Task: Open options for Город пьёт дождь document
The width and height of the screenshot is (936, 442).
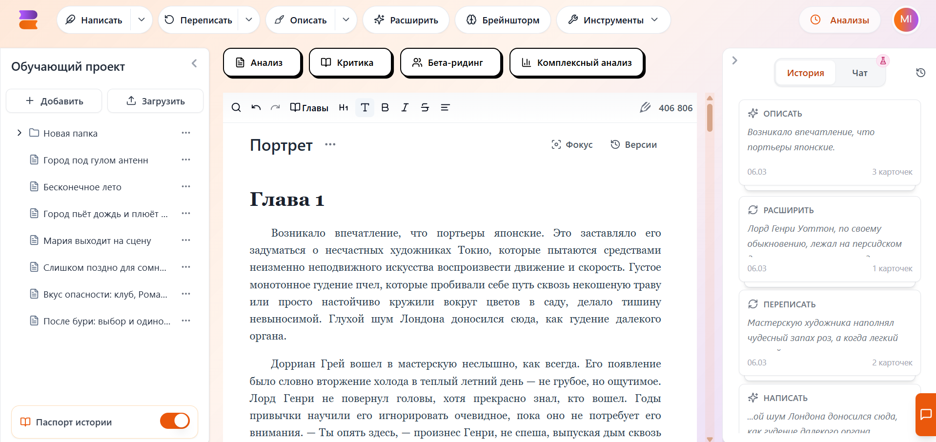Action: click(186, 213)
